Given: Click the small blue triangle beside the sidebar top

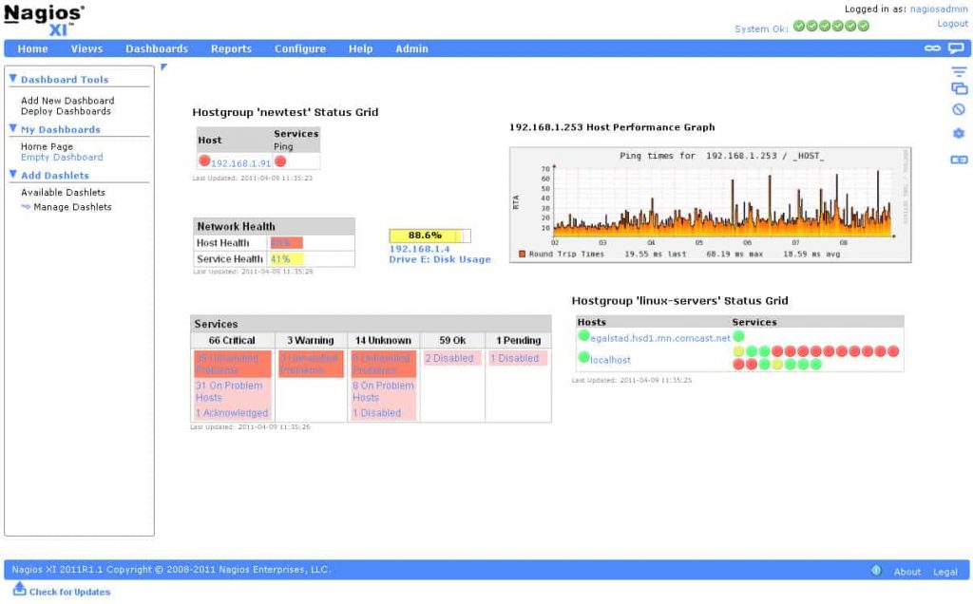Looking at the screenshot, I should point(163,67).
